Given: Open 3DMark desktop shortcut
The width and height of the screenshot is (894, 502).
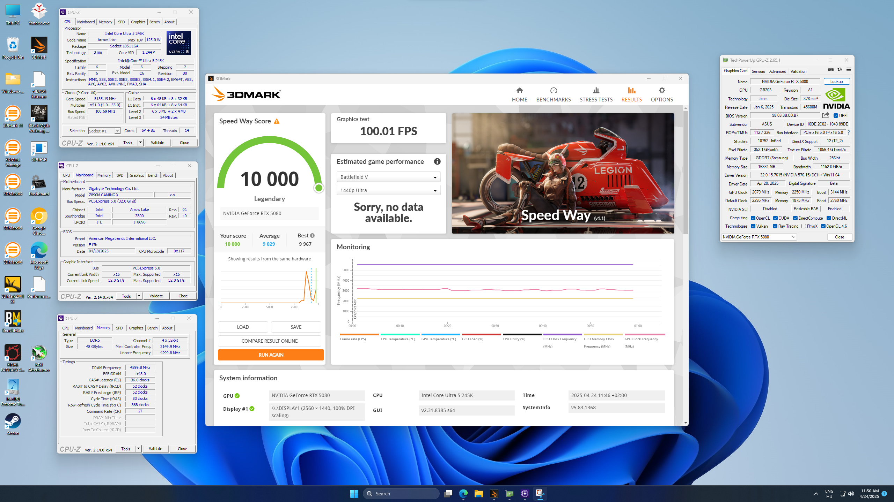Looking at the screenshot, I should click(39, 48).
